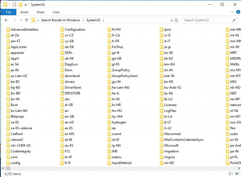Select the drivers folder icon
This screenshot has height=177, width=241.
coord(62,82)
